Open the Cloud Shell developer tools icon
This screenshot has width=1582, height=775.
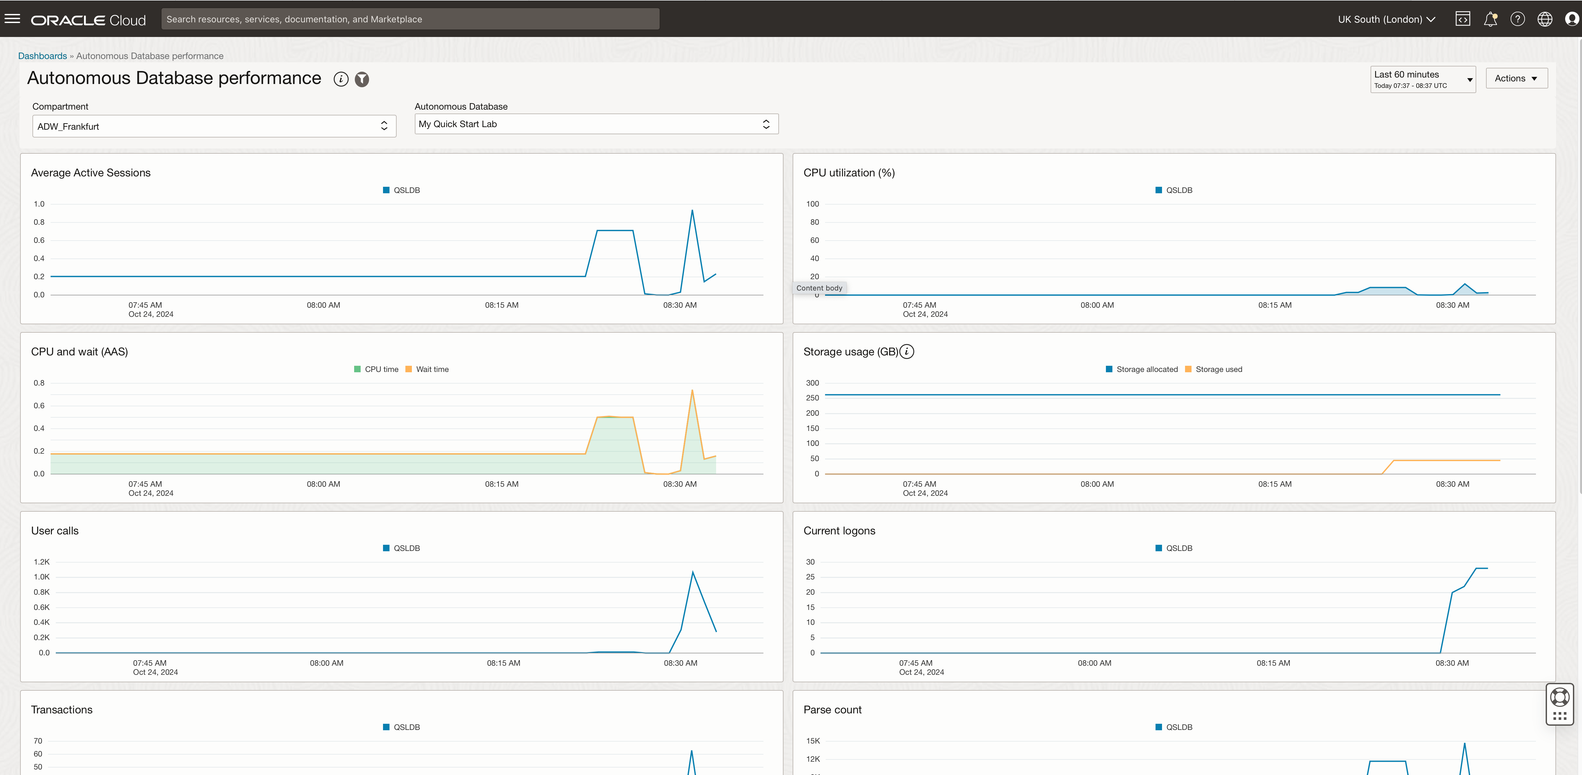1463,19
